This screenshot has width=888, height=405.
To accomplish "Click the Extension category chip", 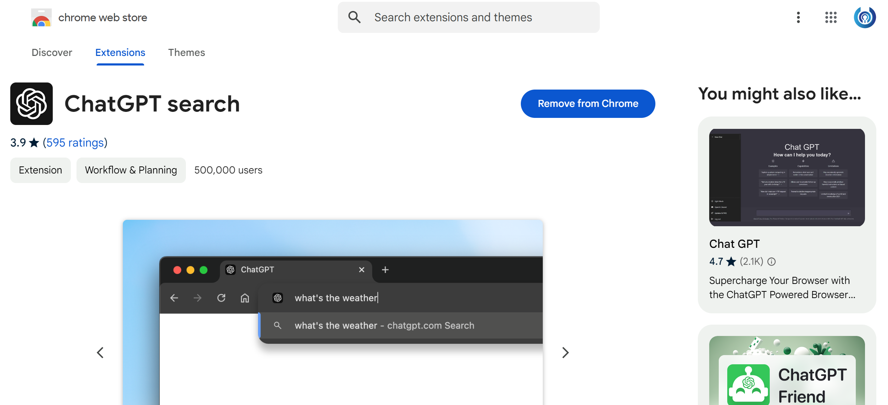I will click(x=40, y=170).
